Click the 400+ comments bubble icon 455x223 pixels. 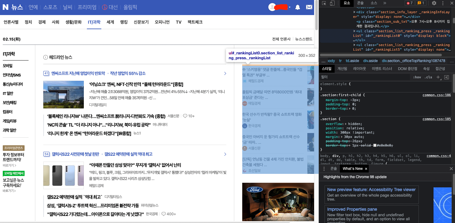point(164,214)
